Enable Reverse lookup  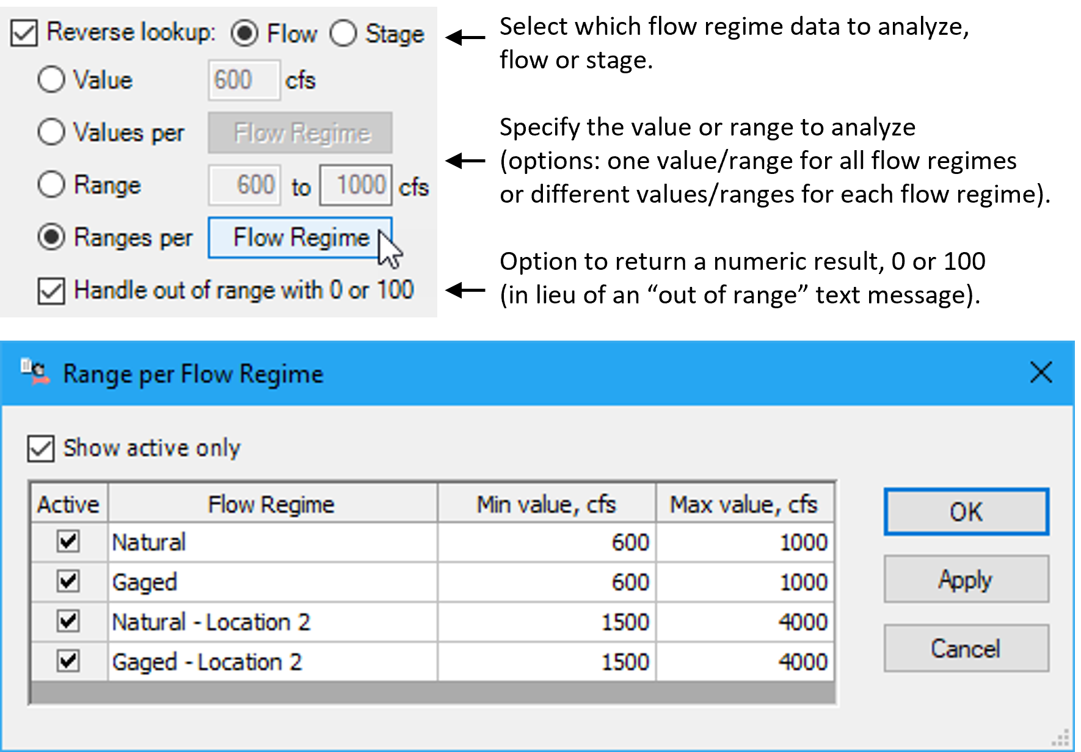click(25, 34)
